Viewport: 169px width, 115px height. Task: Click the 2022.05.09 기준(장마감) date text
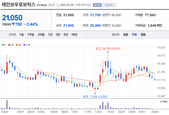click(x=75, y=5)
